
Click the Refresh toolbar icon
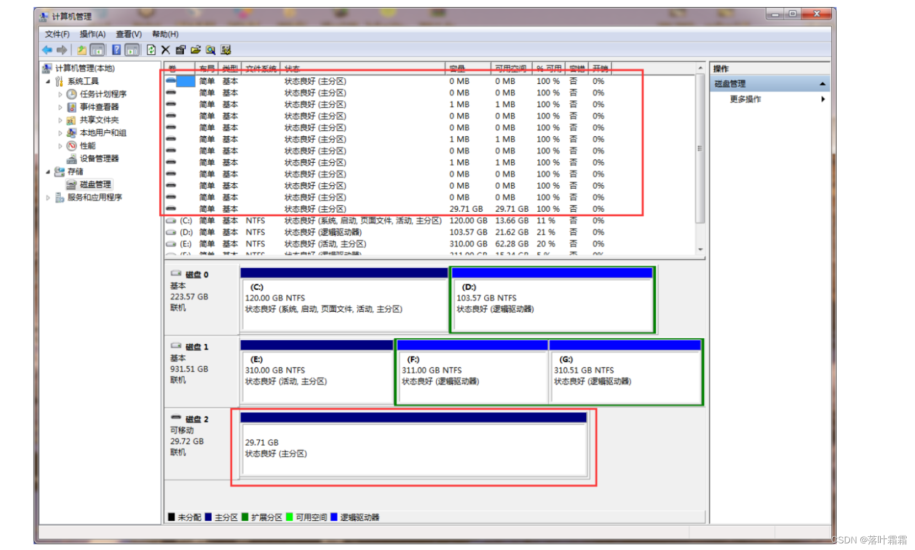(x=151, y=50)
